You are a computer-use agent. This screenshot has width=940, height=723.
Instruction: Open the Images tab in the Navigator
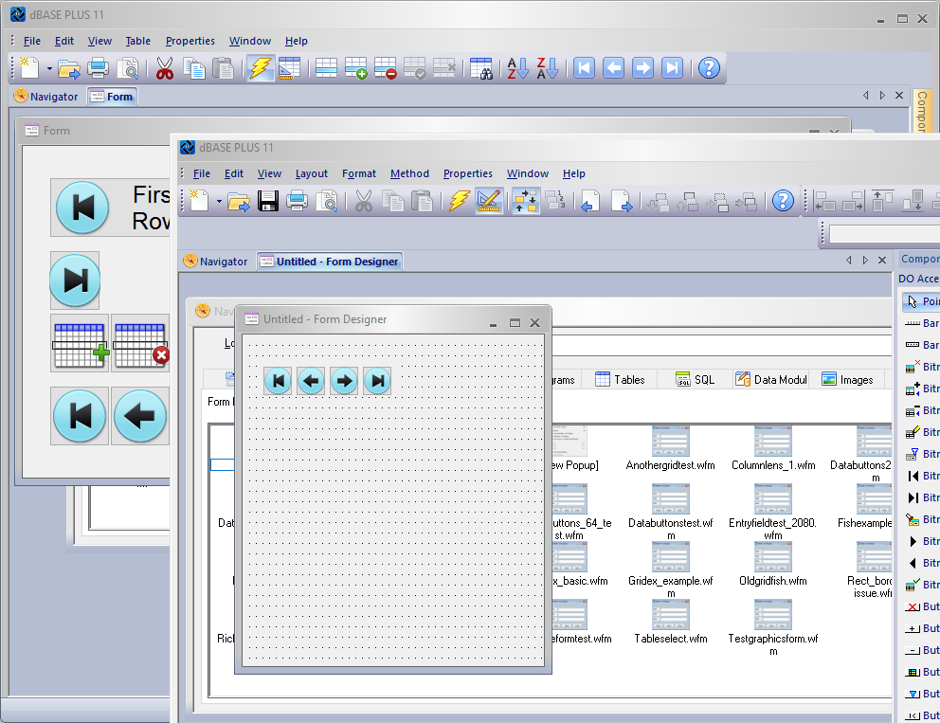tap(847, 379)
